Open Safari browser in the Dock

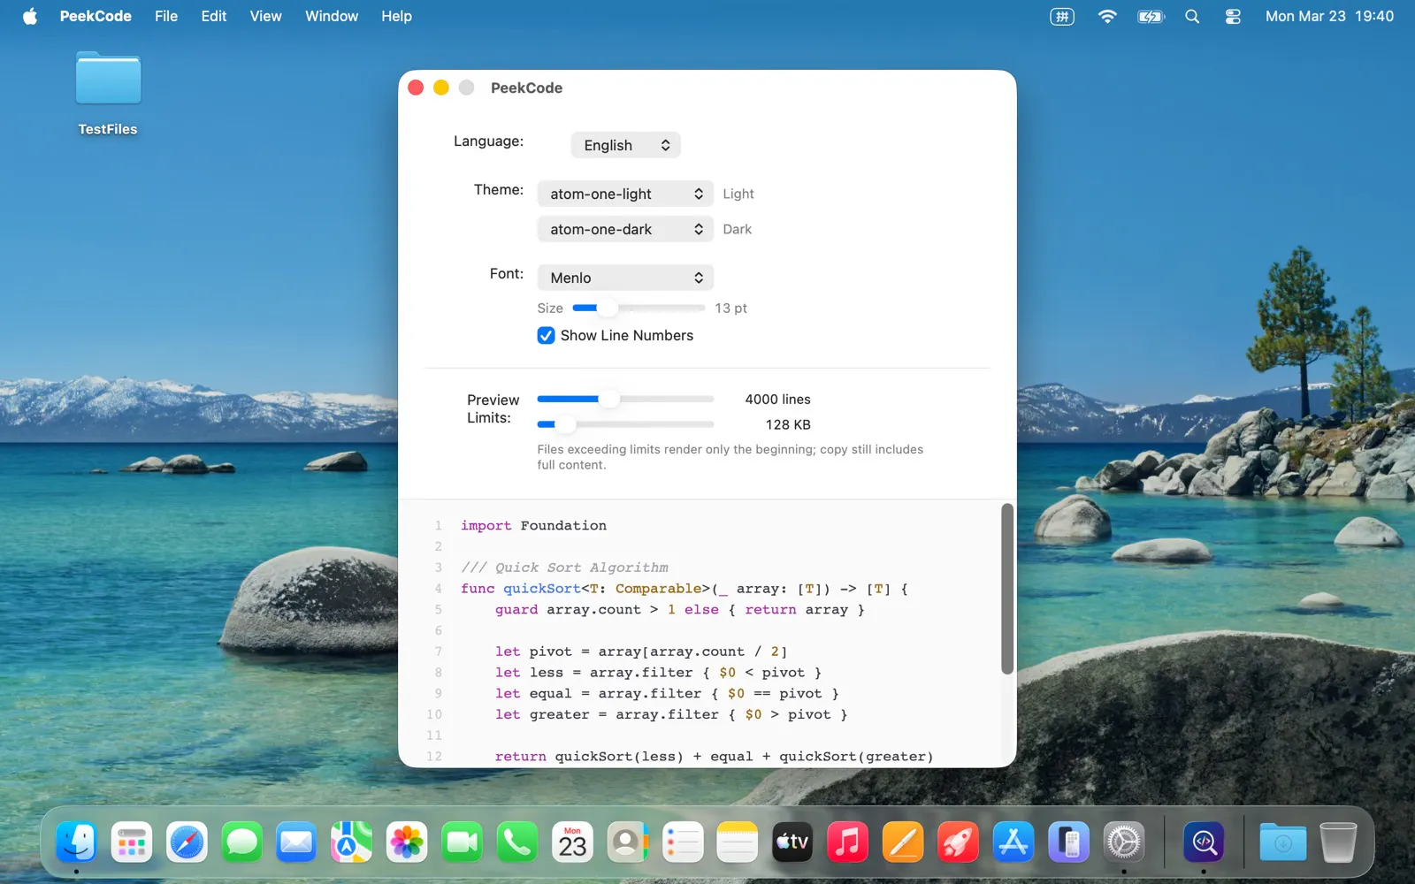pos(187,842)
